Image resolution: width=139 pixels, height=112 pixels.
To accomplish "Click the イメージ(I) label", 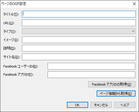I will tap(11, 40).
